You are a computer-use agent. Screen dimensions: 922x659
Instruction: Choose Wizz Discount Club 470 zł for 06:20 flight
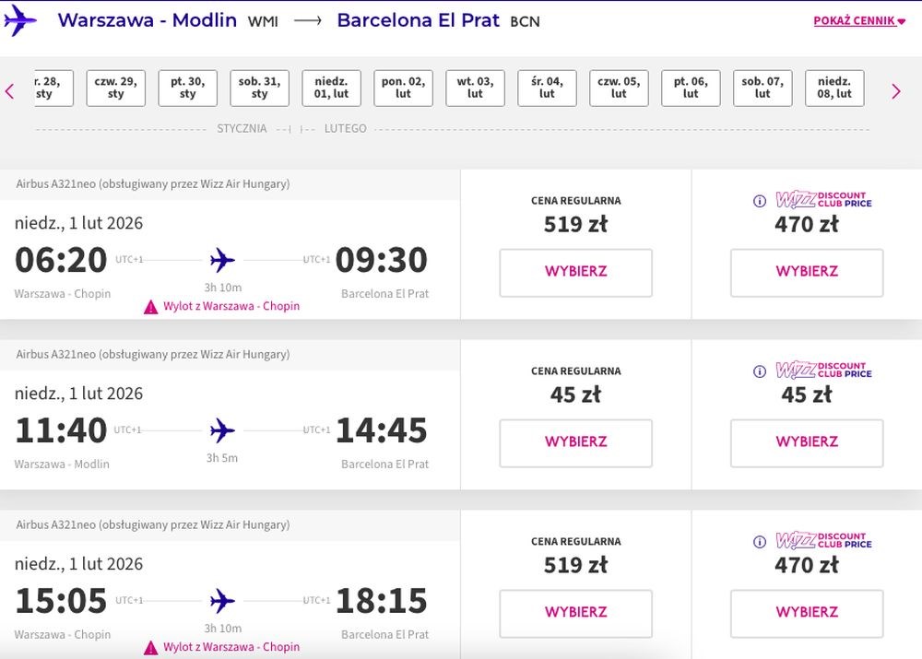click(807, 272)
